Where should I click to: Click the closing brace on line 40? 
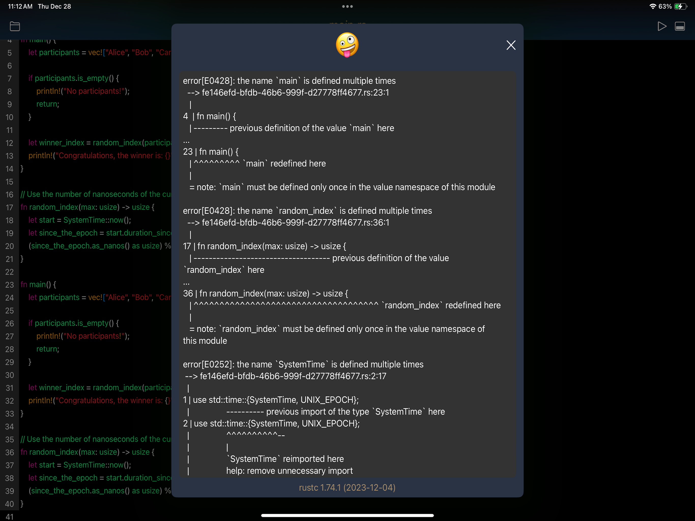click(22, 503)
